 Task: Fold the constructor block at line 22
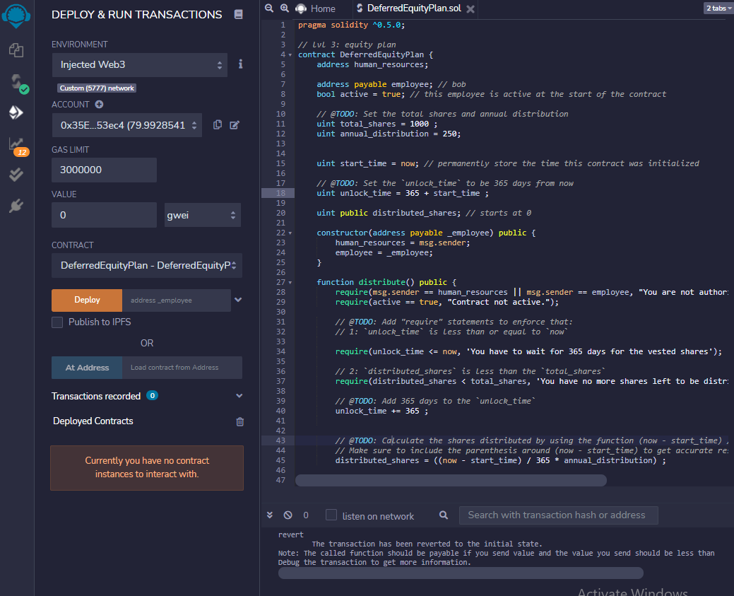click(290, 233)
